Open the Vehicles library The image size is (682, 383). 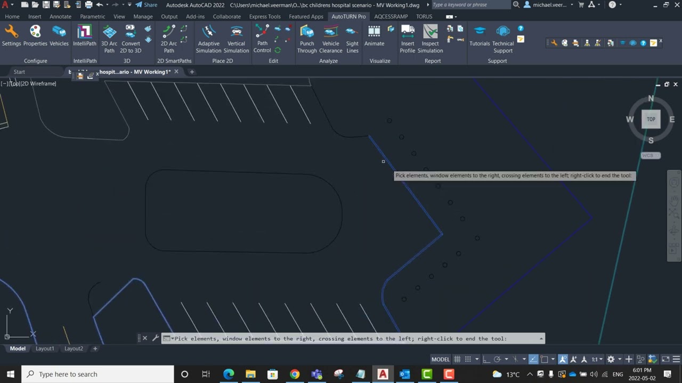tap(59, 36)
